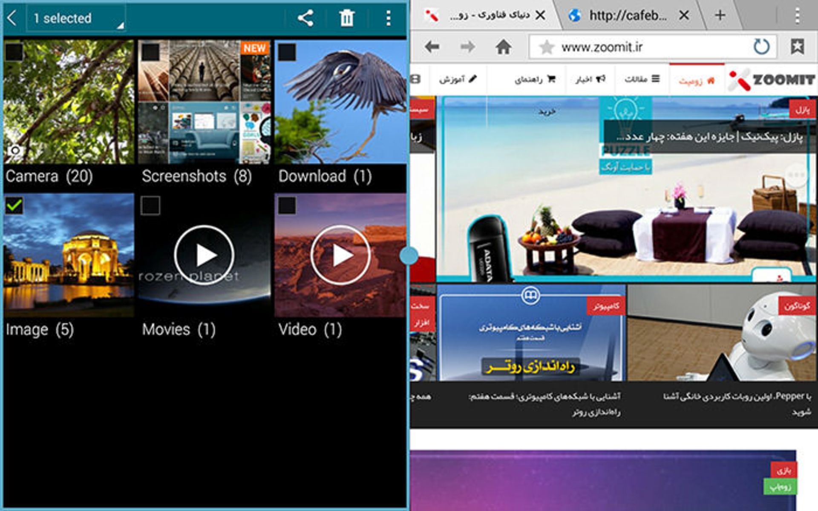Viewport: 818px width, 511px height.
Task: Delete the selected album using trash icon
Action: (x=348, y=18)
